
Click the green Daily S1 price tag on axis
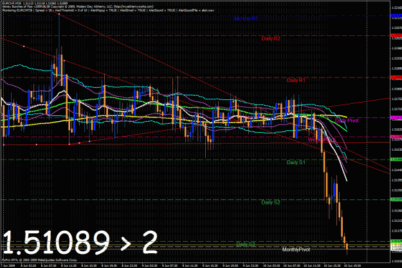pyautogui.click(x=396, y=160)
